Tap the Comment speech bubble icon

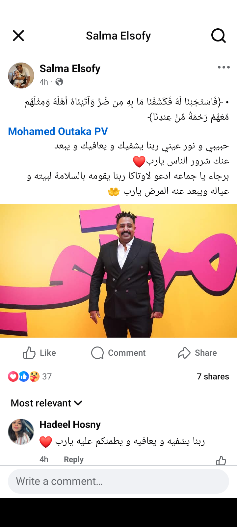(x=97, y=353)
